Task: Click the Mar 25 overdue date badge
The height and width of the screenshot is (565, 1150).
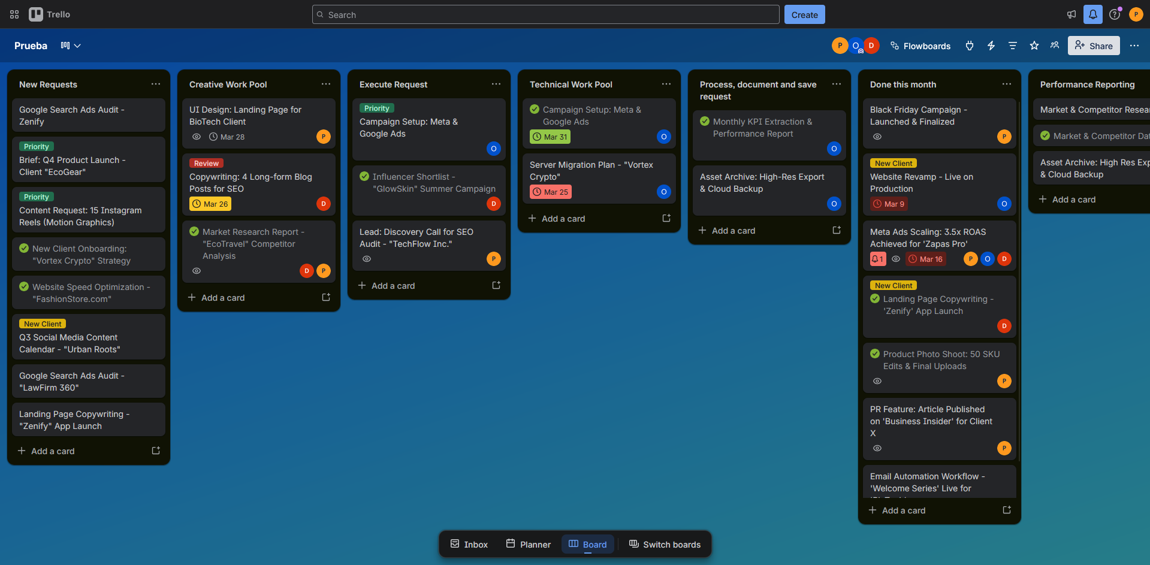Action: [551, 192]
